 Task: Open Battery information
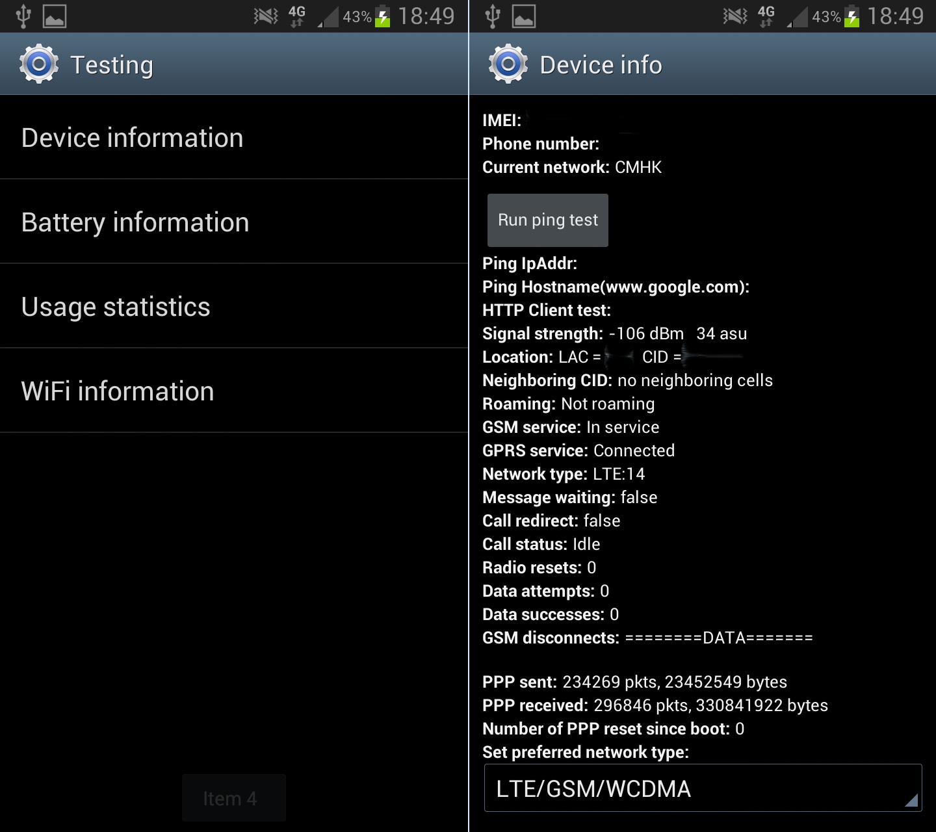coord(234,222)
